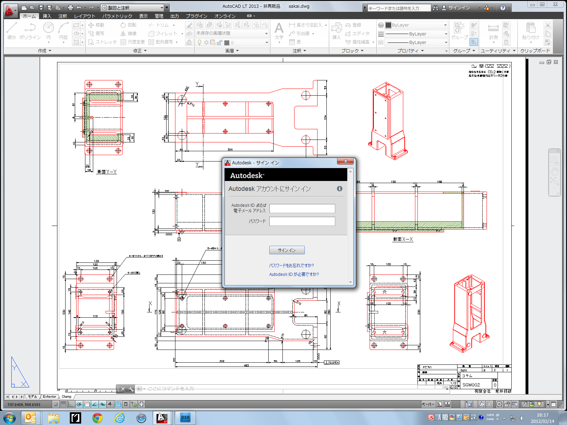The width and height of the screenshot is (567, 425).
Task: Click the help question mark icon
Action: pyautogui.click(x=503, y=8)
